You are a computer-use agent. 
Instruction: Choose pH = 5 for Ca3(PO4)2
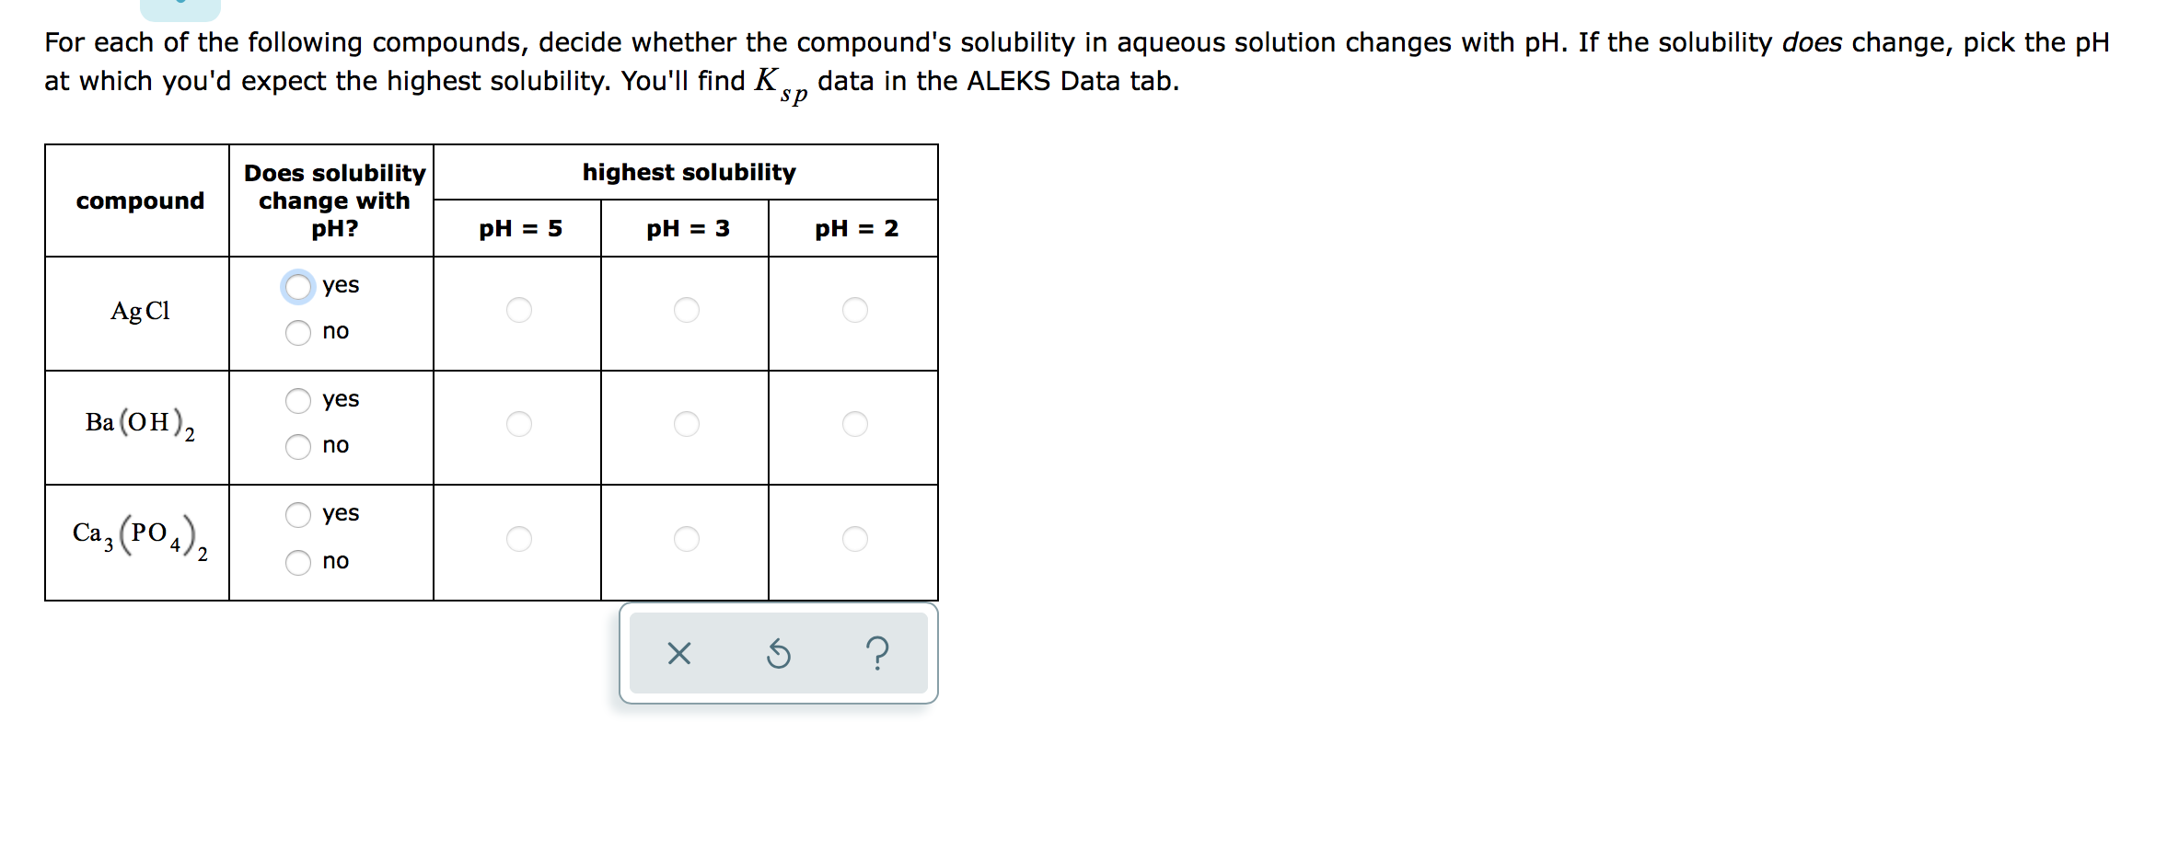pos(519,540)
